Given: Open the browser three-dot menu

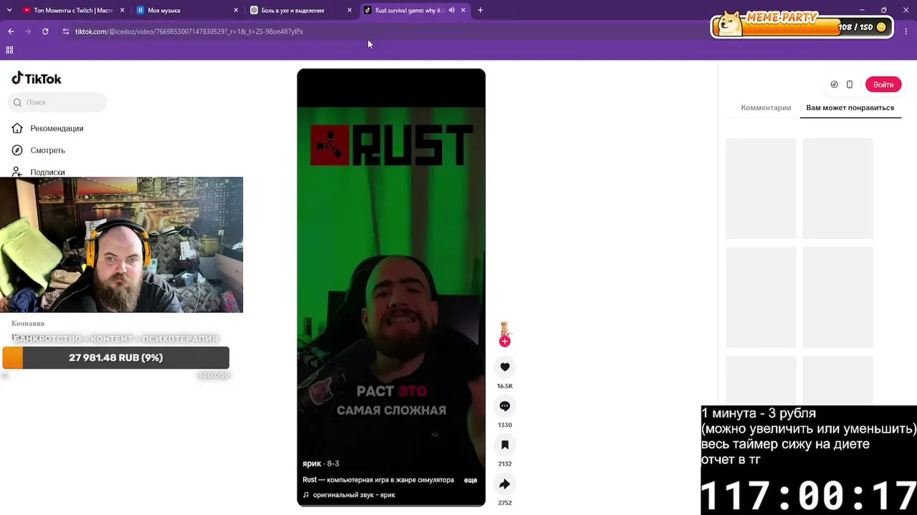Looking at the screenshot, I should (x=906, y=31).
